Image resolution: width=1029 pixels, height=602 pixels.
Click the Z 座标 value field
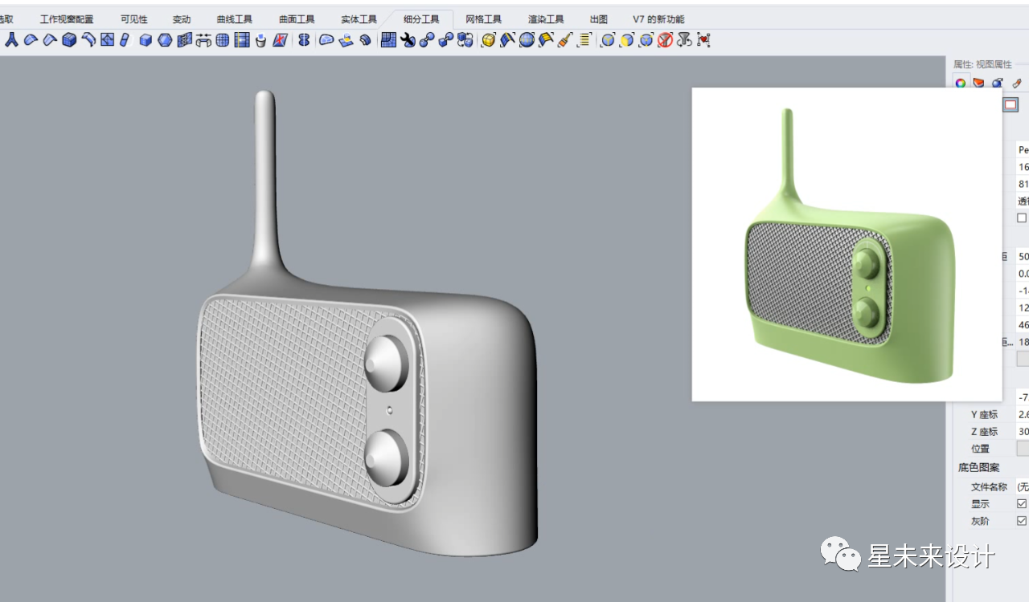[x=1023, y=431]
